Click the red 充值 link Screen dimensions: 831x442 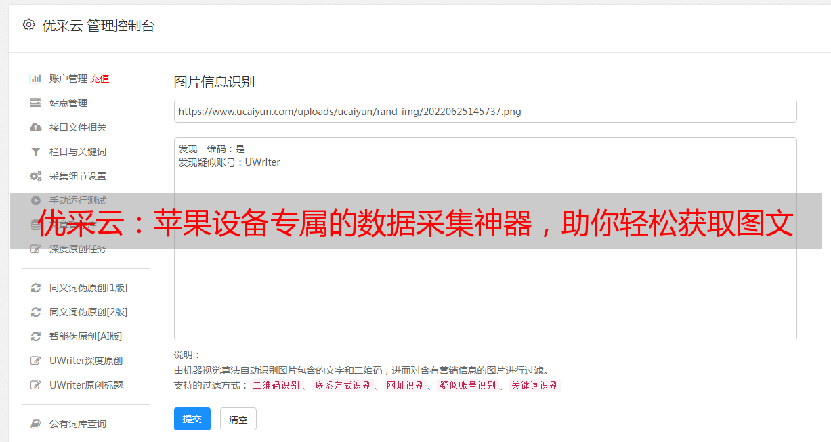pyautogui.click(x=100, y=79)
